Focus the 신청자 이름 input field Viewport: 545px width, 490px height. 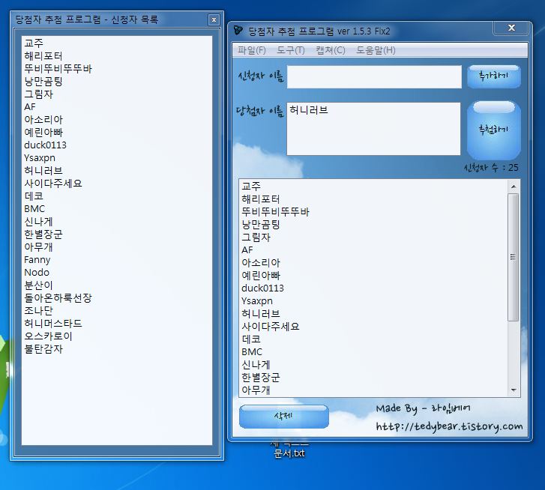click(x=374, y=76)
